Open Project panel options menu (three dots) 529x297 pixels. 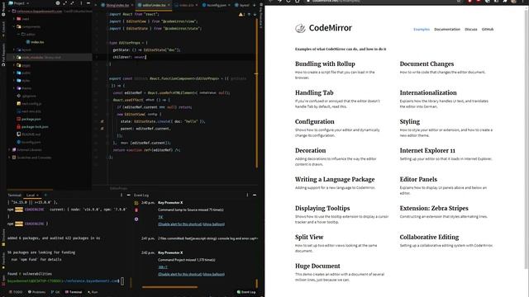[81, 3]
